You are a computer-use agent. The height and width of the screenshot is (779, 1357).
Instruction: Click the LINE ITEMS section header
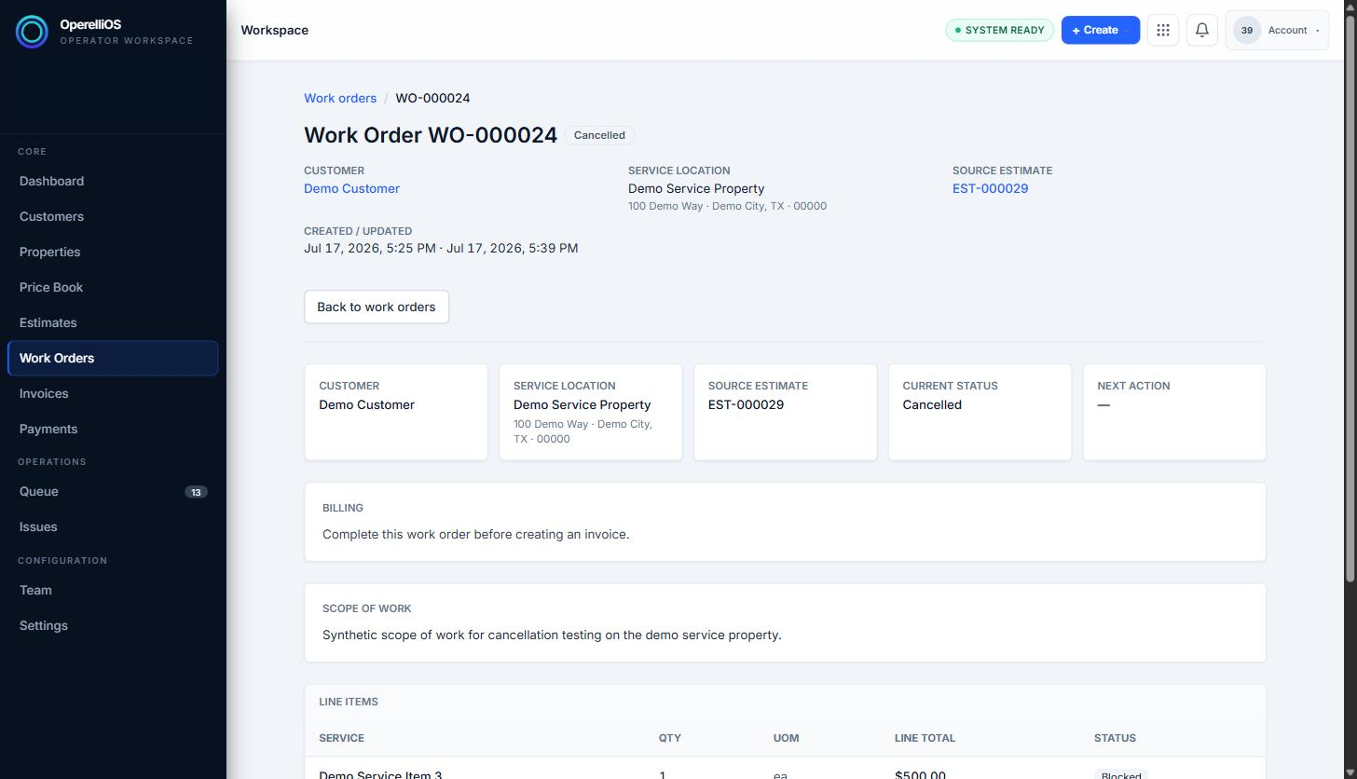pos(349,702)
